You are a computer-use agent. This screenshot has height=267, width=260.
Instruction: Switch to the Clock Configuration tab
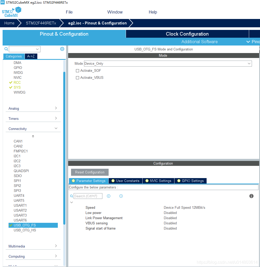[x=187, y=34]
